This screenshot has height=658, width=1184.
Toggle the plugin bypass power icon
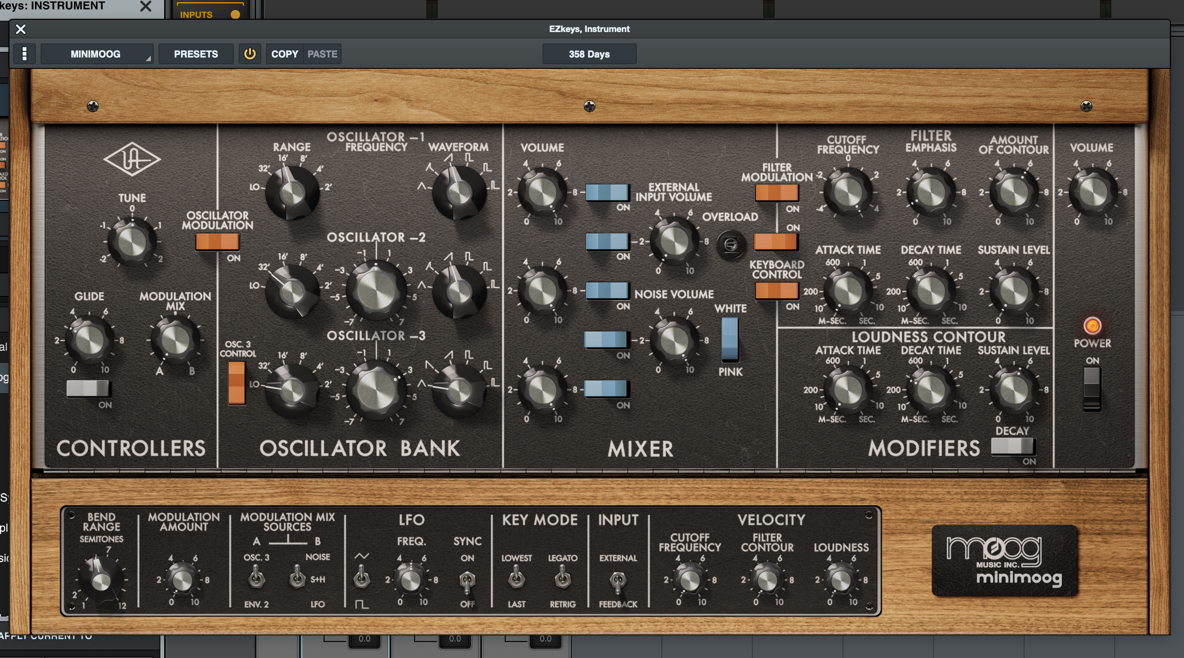(250, 54)
